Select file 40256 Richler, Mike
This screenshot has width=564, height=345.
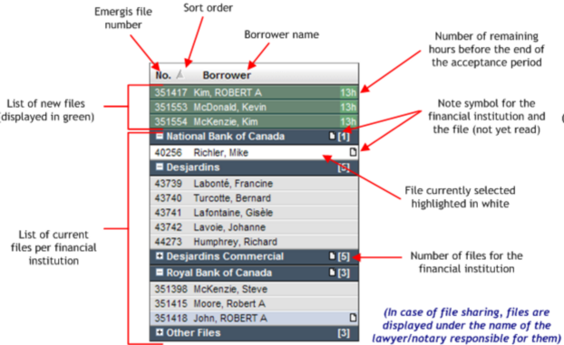coord(254,152)
